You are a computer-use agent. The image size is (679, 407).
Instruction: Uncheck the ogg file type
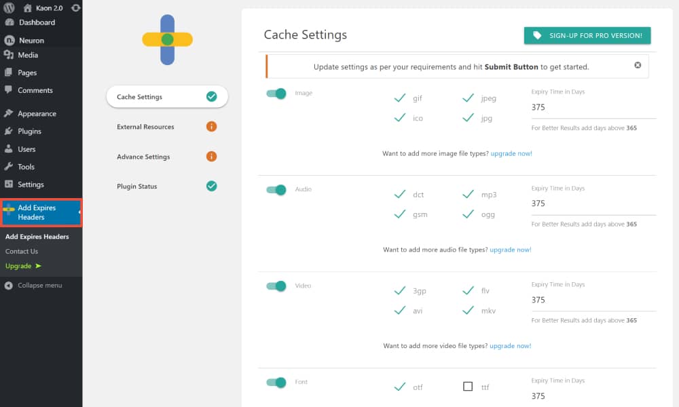click(x=468, y=214)
